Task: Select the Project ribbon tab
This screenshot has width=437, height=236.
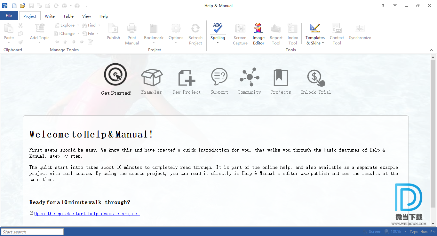Action: [x=30, y=16]
